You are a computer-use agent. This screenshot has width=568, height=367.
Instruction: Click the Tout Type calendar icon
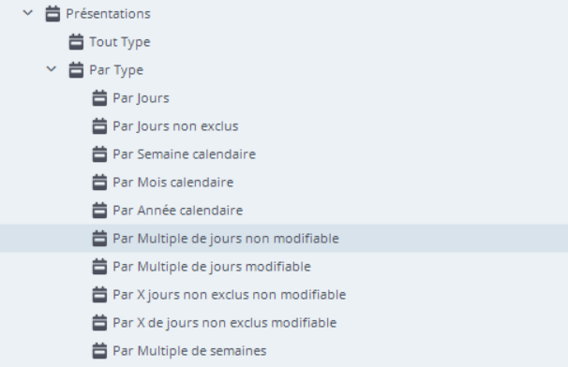point(76,41)
